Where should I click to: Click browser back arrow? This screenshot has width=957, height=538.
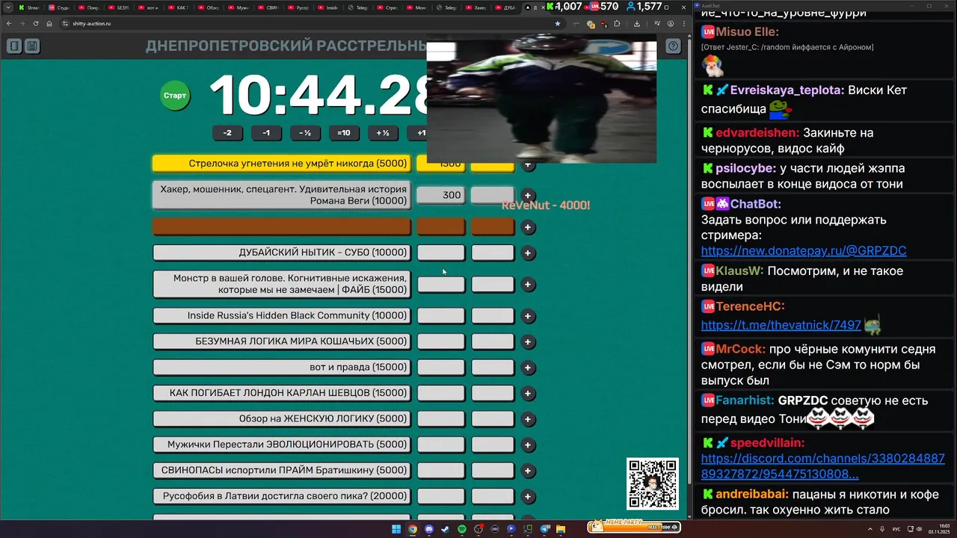point(10,23)
